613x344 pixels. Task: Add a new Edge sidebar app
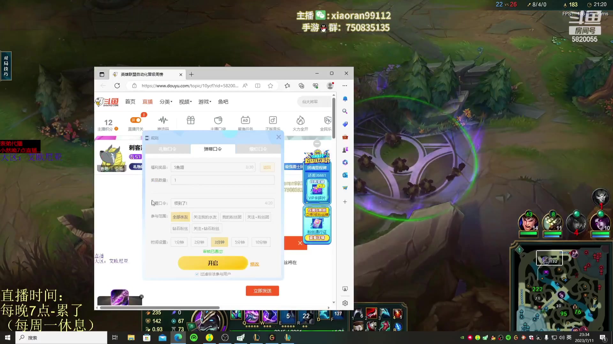pos(345,202)
